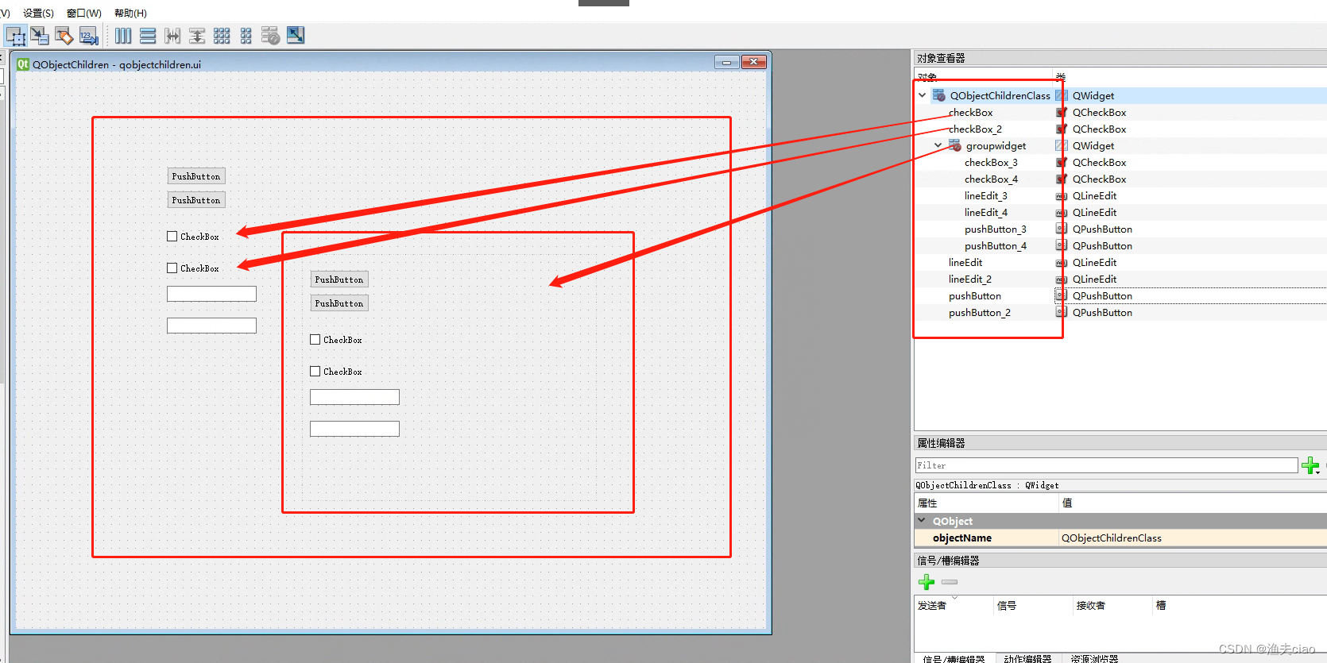
Task: Add dynamic property with green plus
Action: click(1310, 465)
